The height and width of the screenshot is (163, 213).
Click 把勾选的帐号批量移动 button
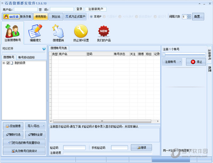pos(24,143)
